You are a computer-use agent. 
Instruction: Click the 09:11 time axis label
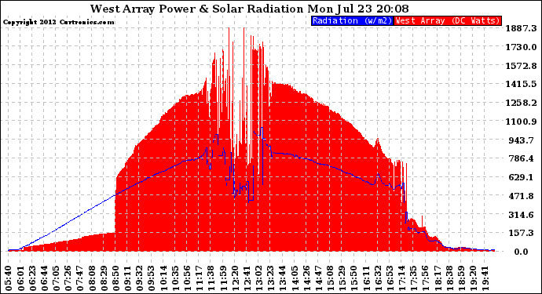[128, 278]
